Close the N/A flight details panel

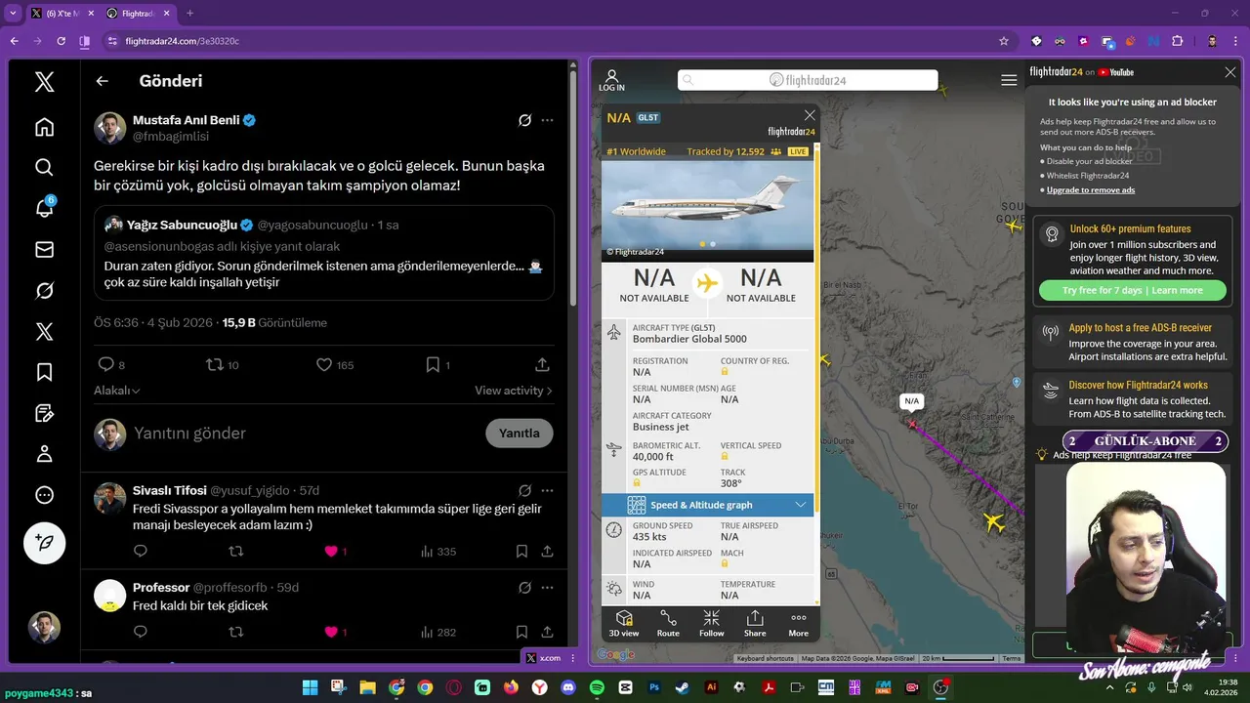(x=810, y=115)
